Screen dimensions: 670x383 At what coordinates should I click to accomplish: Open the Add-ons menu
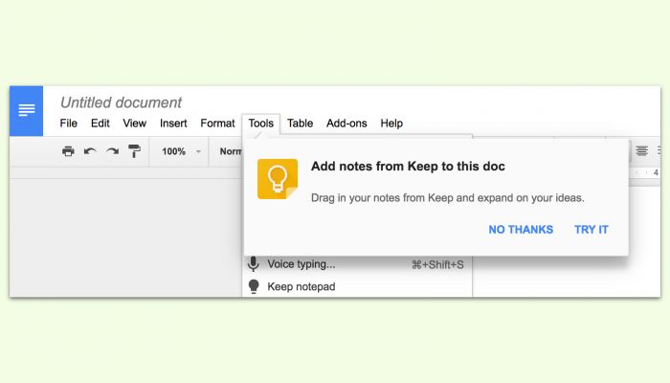coord(346,124)
